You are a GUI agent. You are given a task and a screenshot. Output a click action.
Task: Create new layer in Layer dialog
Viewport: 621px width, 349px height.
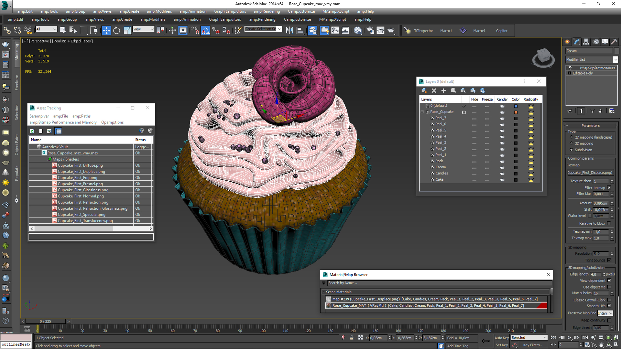424,90
